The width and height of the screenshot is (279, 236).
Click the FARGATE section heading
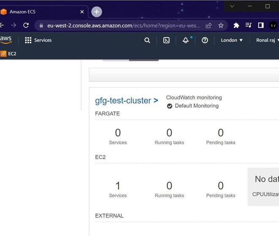107,114
